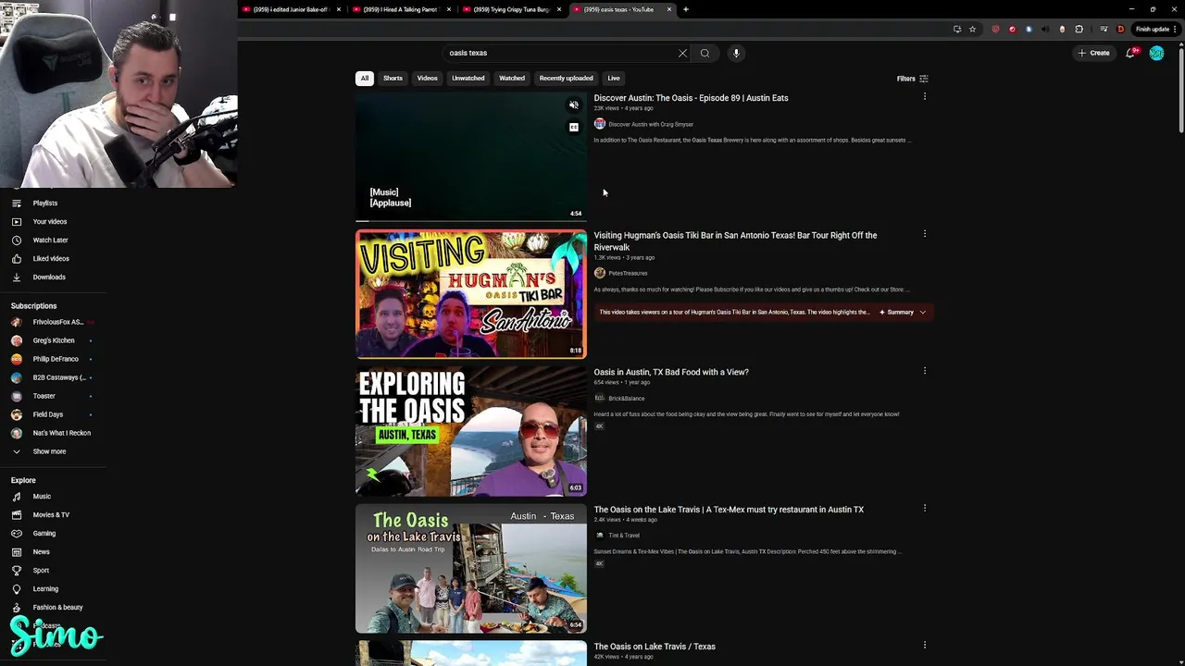Expand the AI Summary on Hugman's video
Screen dimensions: 1185x666
pyautogui.click(x=903, y=312)
